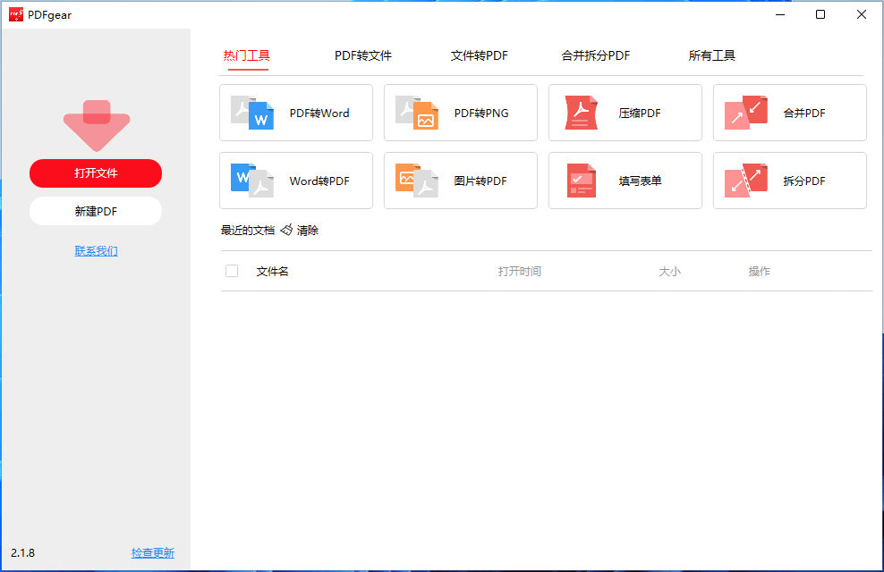Click the PDF转PNG icon
The height and width of the screenshot is (572, 884).
[417, 113]
